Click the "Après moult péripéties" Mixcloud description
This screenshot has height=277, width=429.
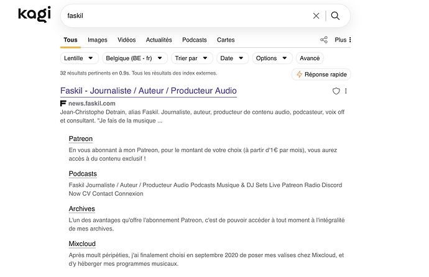click(206, 260)
